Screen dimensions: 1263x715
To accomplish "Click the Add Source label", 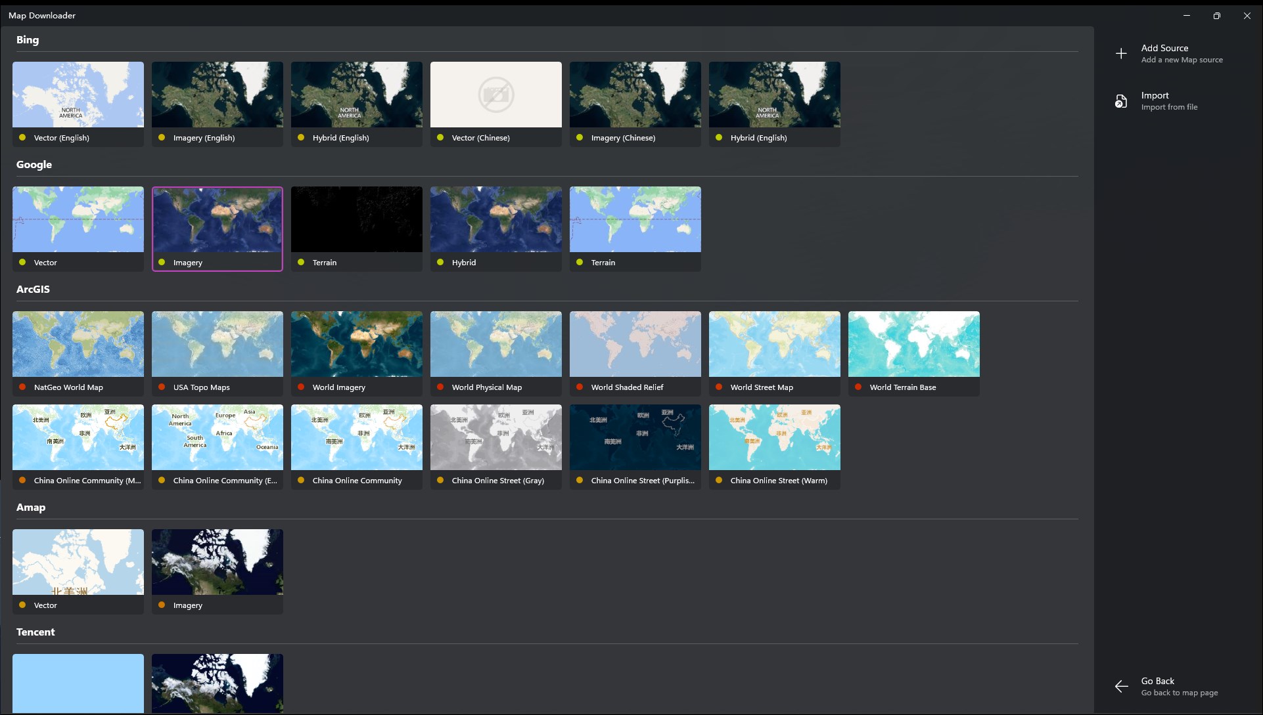I will click(1164, 48).
